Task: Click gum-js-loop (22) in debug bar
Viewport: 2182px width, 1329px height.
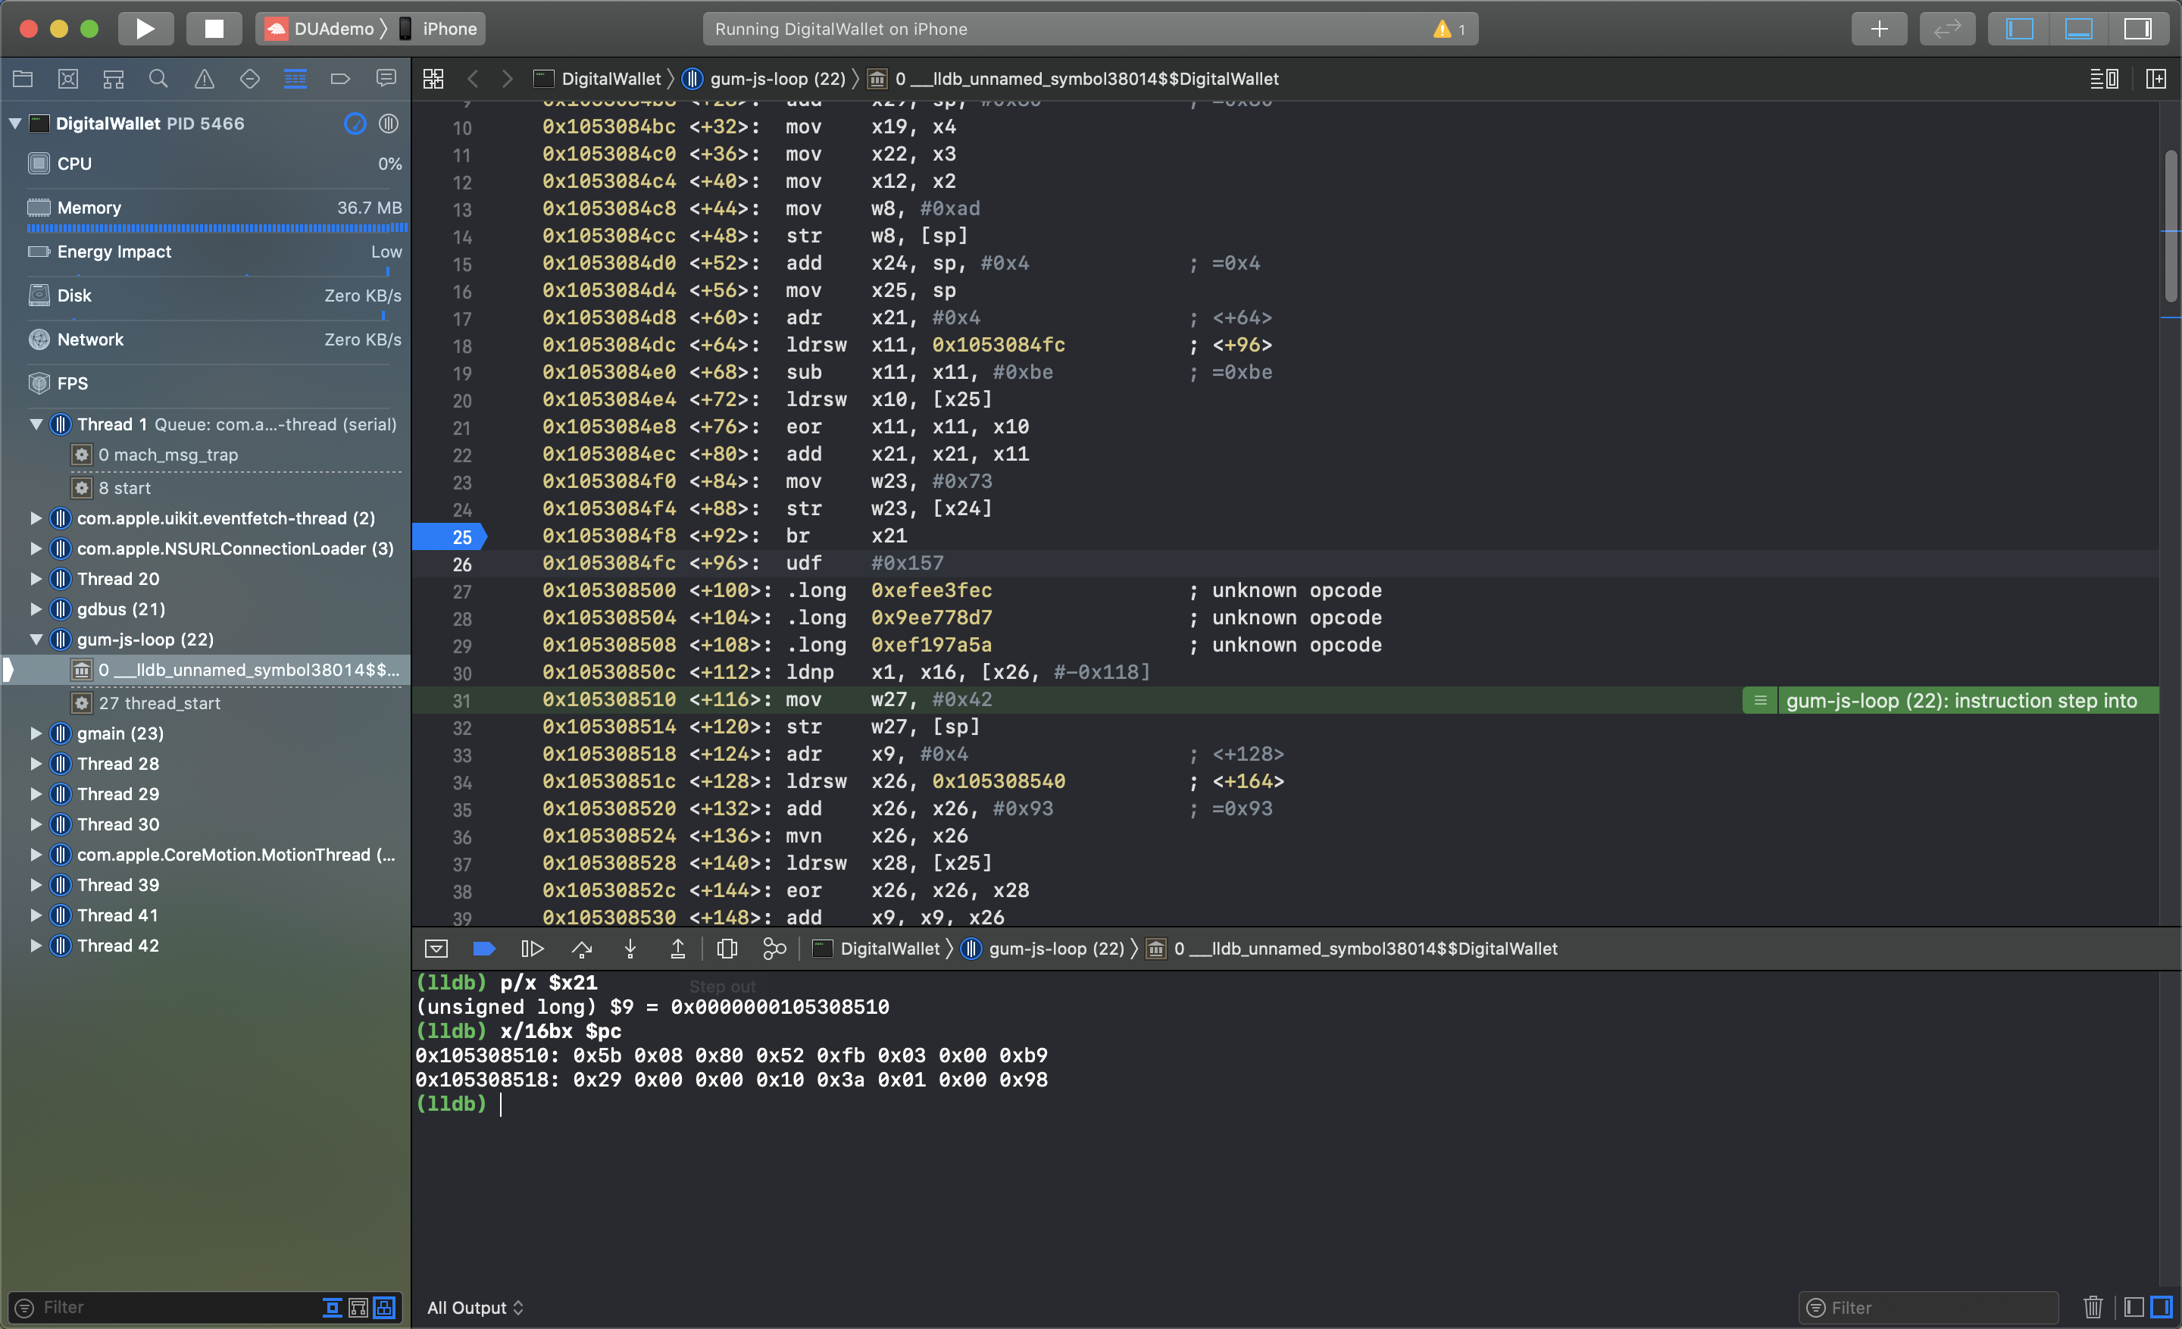Action: (x=1043, y=949)
